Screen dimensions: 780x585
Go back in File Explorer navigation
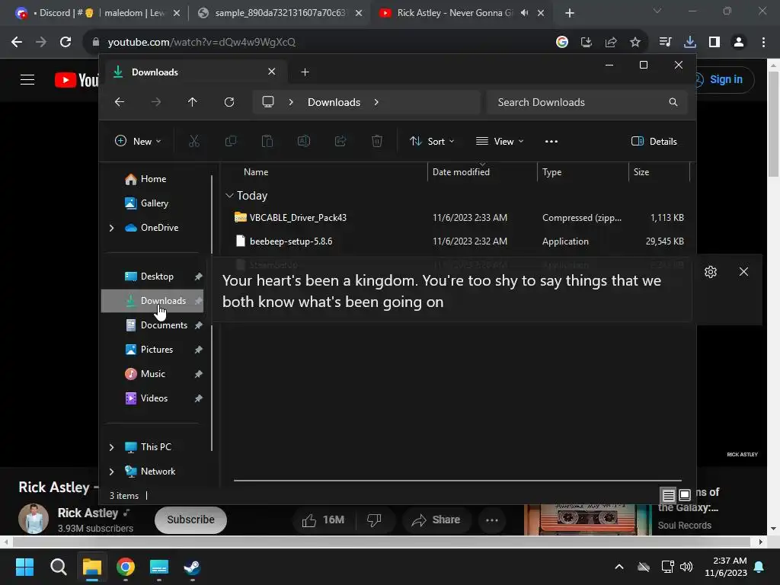pos(120,102)
